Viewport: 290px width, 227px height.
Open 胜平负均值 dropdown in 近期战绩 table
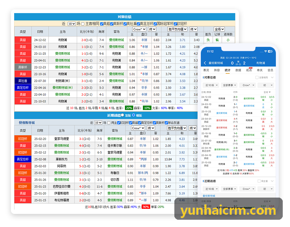click(x=177, y=128)
